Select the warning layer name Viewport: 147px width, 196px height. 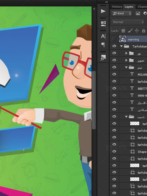(x=134, y=40)
